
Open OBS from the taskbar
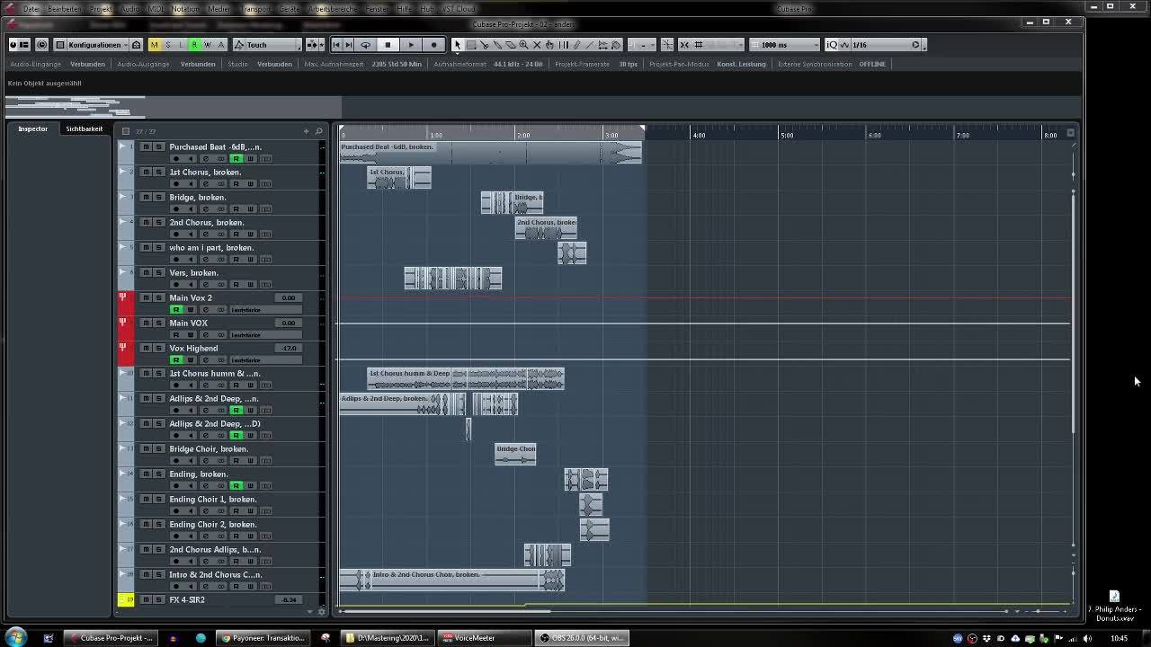[580, 638]
